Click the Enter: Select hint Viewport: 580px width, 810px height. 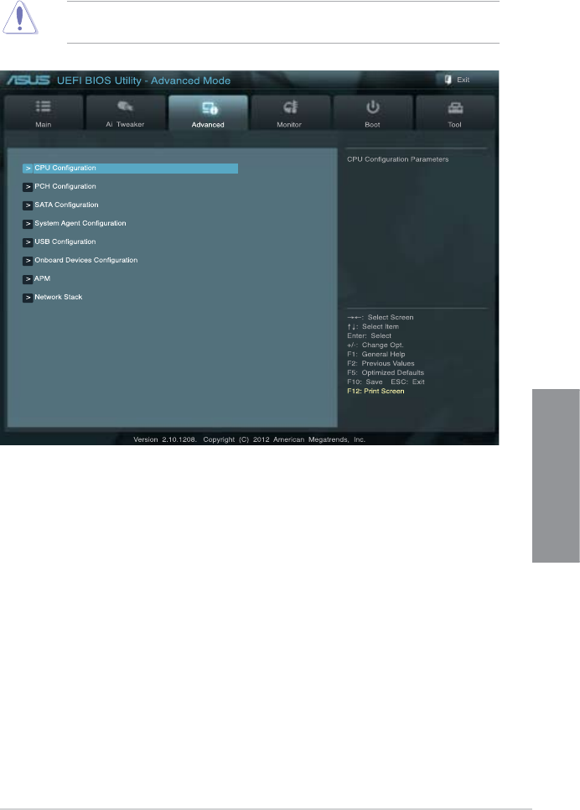click(x=369, y=335)
